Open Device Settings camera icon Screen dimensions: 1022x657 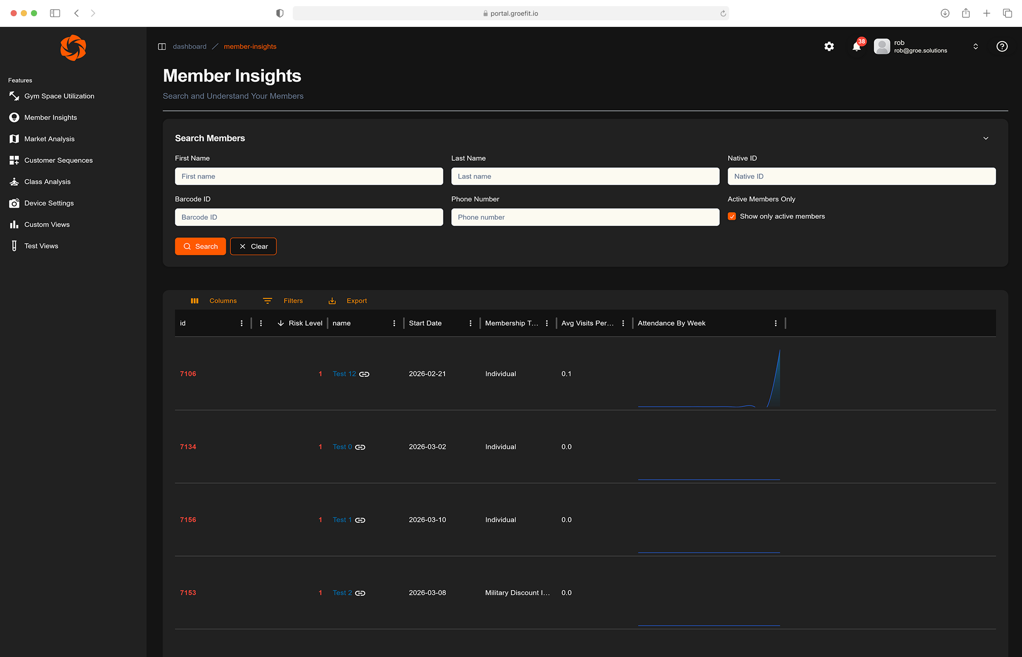[x=14, y=203]
